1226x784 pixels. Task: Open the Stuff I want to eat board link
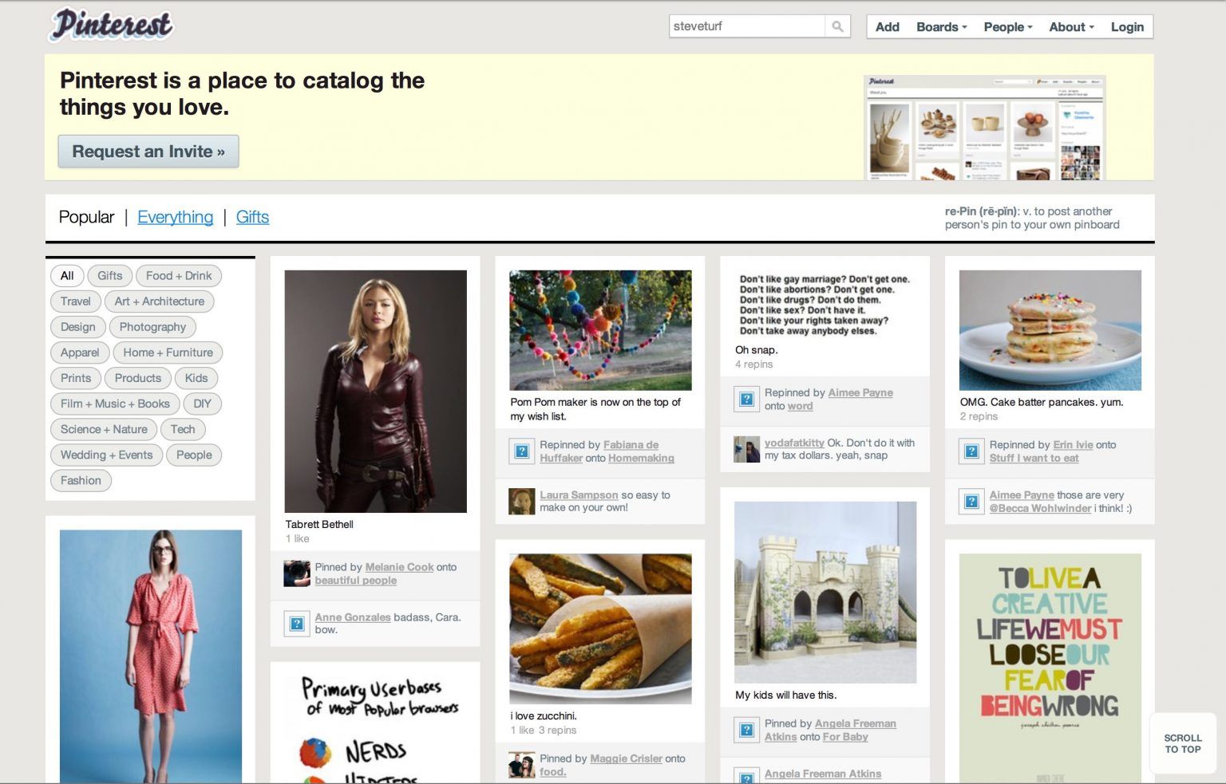pyautogui.click(x=1033, y=458)
